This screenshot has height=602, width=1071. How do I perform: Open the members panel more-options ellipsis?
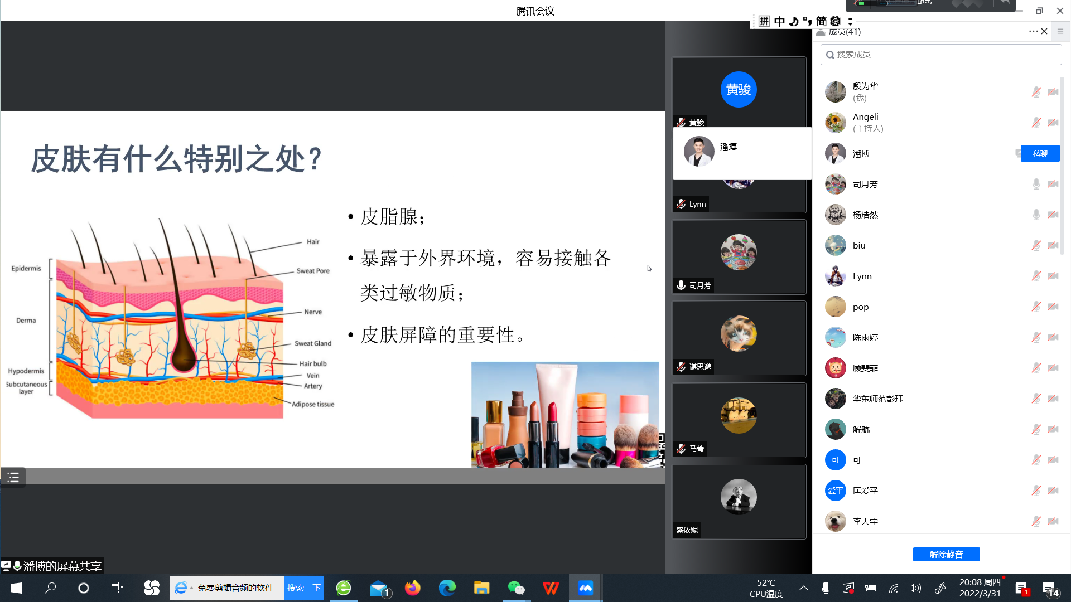point(1033,32)
